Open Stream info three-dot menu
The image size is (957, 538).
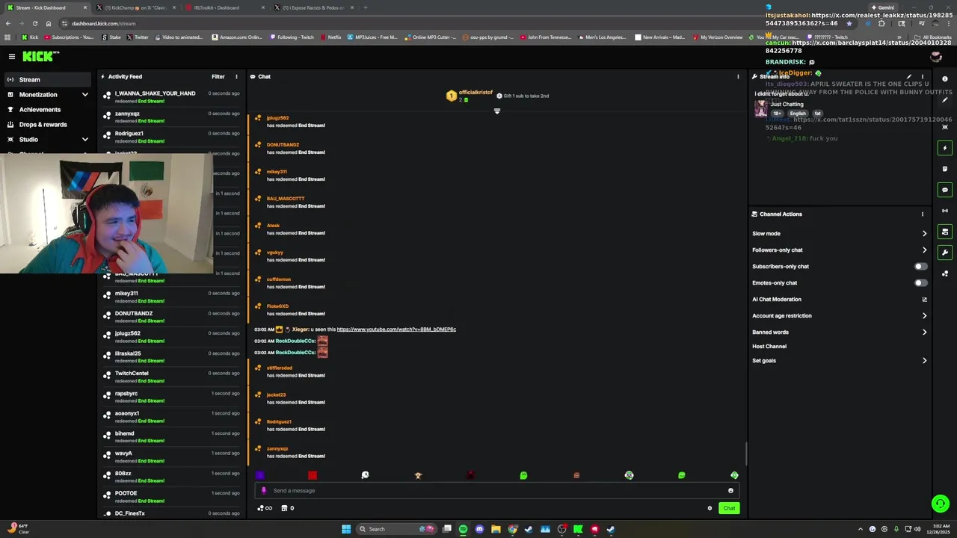tap(923, 76)
